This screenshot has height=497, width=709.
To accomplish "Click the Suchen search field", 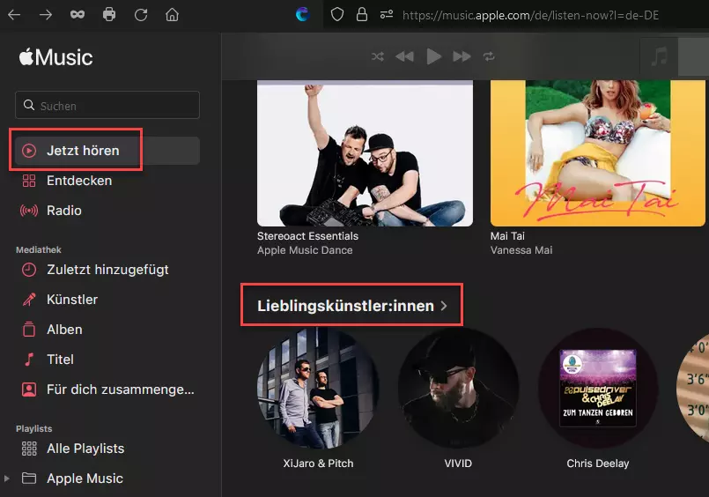I will tap(107, 105).
